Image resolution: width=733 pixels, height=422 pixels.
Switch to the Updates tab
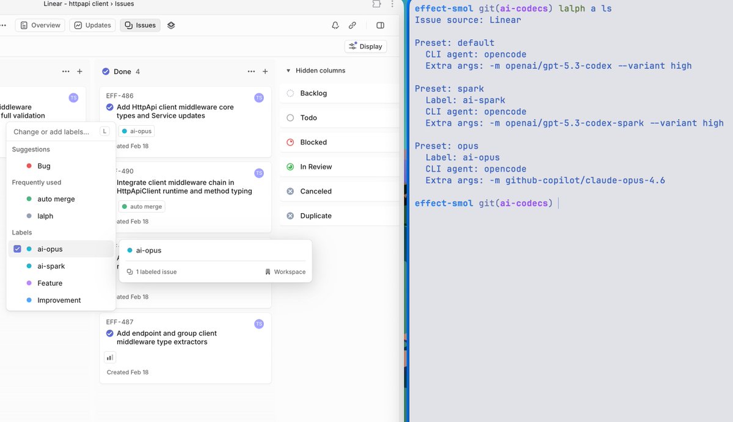pyautogui.click(x=93, y=25)
